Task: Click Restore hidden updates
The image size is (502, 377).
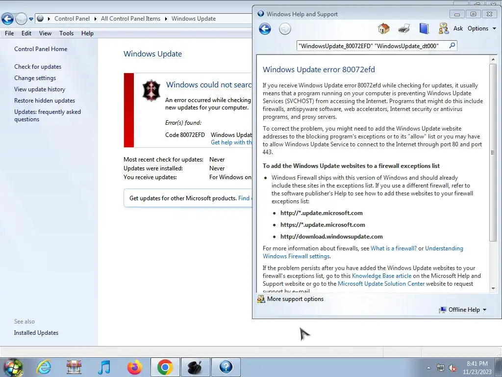Action: point(45,100)
